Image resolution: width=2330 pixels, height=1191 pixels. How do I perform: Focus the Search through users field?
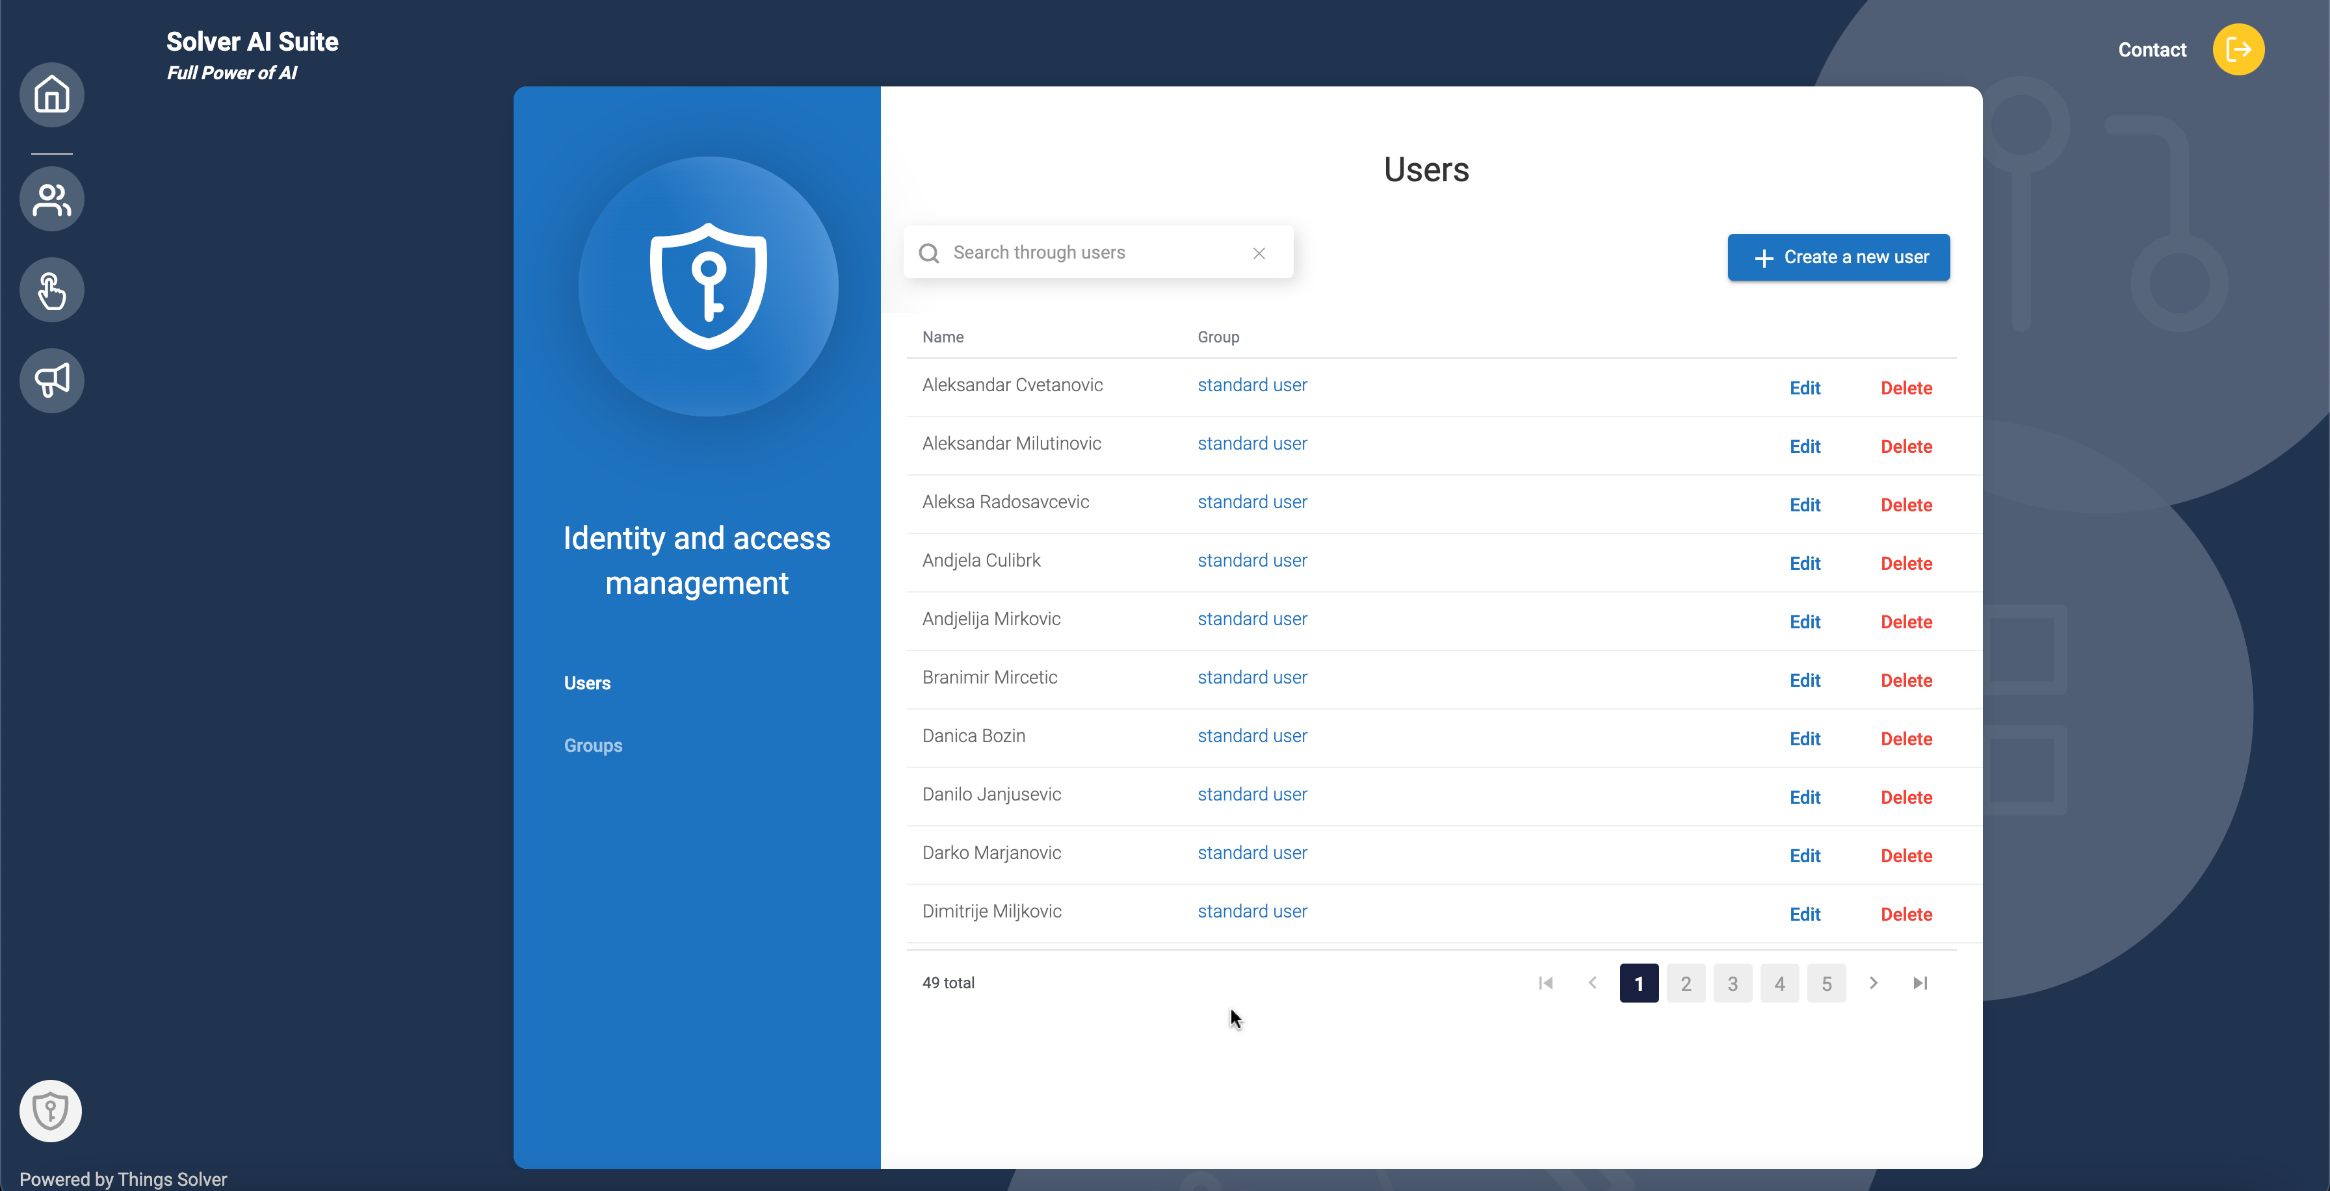pyautogui.click(x=1098, y=252)
